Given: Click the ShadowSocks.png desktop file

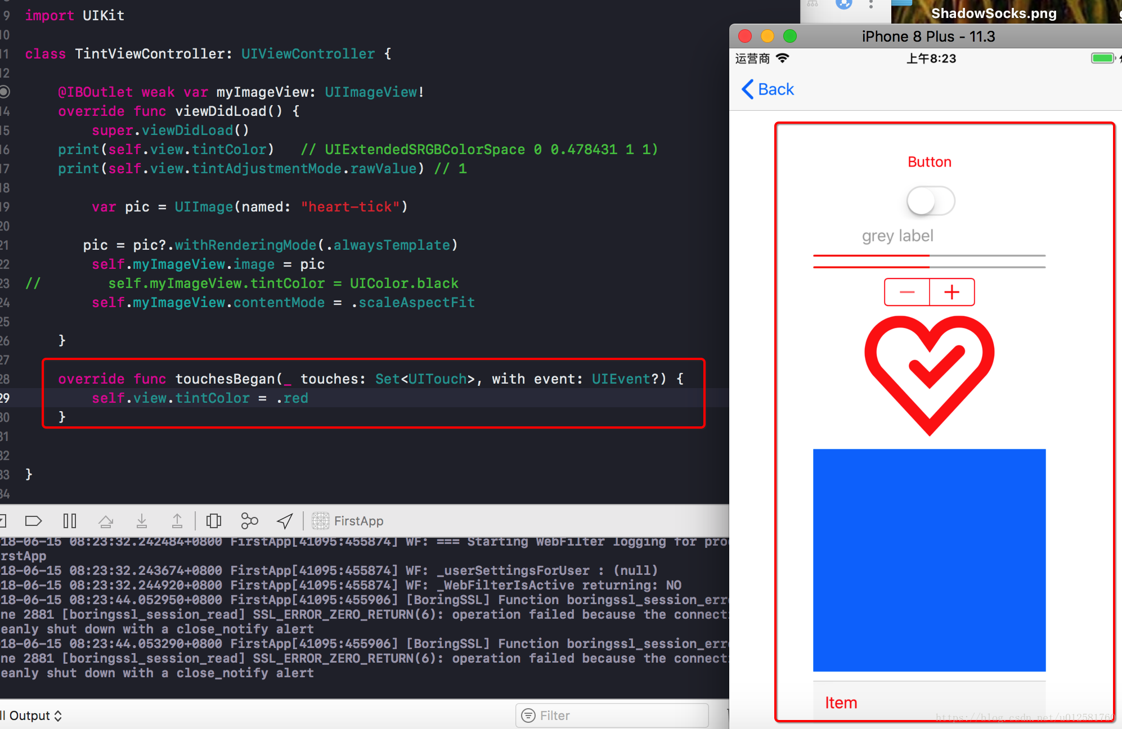Looking at the screenshot, I should pyautogui.click(x=994, y=13).
